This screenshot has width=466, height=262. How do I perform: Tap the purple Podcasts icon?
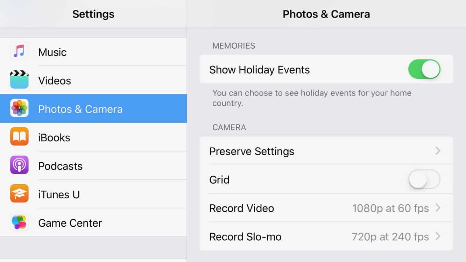pos(19,165)
